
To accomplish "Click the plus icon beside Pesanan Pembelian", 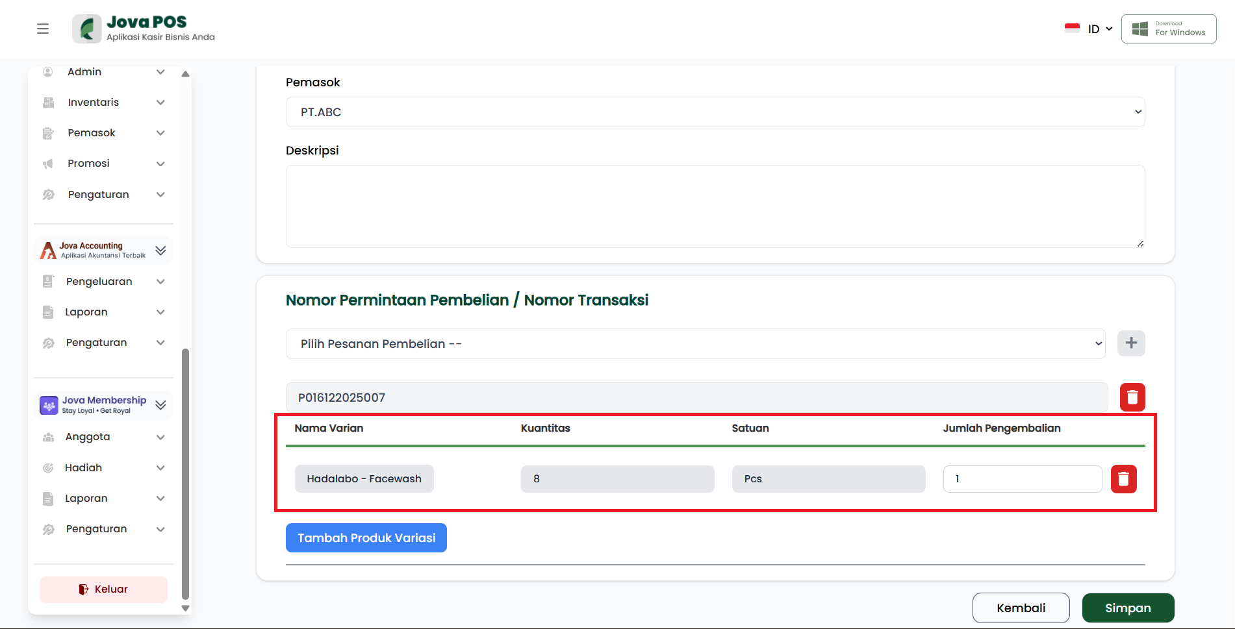I will click(1130, 343).
